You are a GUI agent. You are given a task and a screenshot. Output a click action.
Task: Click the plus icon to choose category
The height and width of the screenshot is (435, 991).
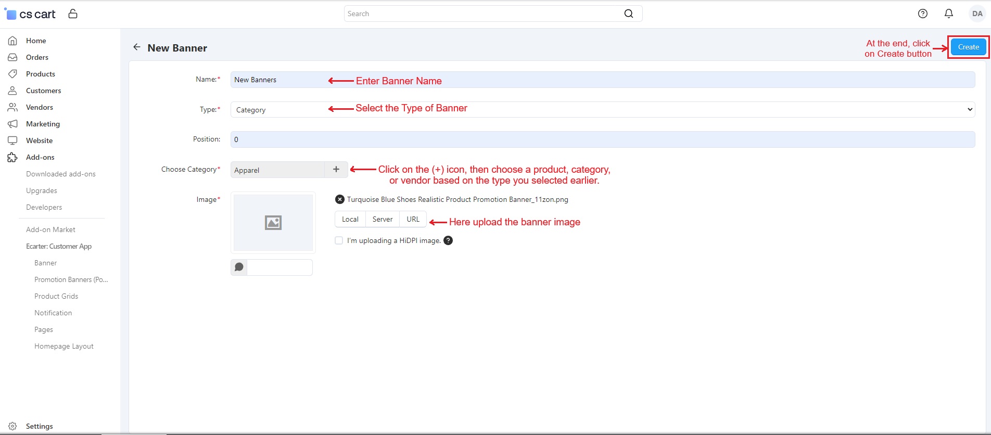click(336, 170)
